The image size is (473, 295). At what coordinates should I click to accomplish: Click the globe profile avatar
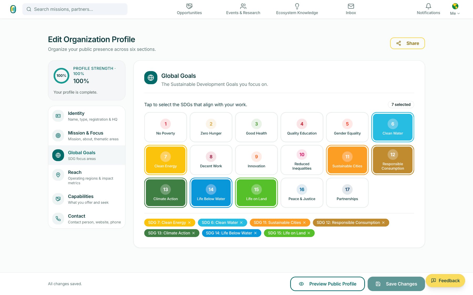(x=455, y=6)
